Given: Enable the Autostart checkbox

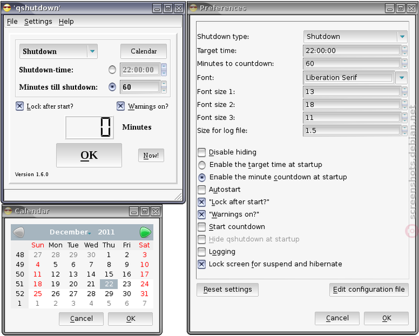Looking at the screenshot, I should pyautogui.click(x=202, y=190).
